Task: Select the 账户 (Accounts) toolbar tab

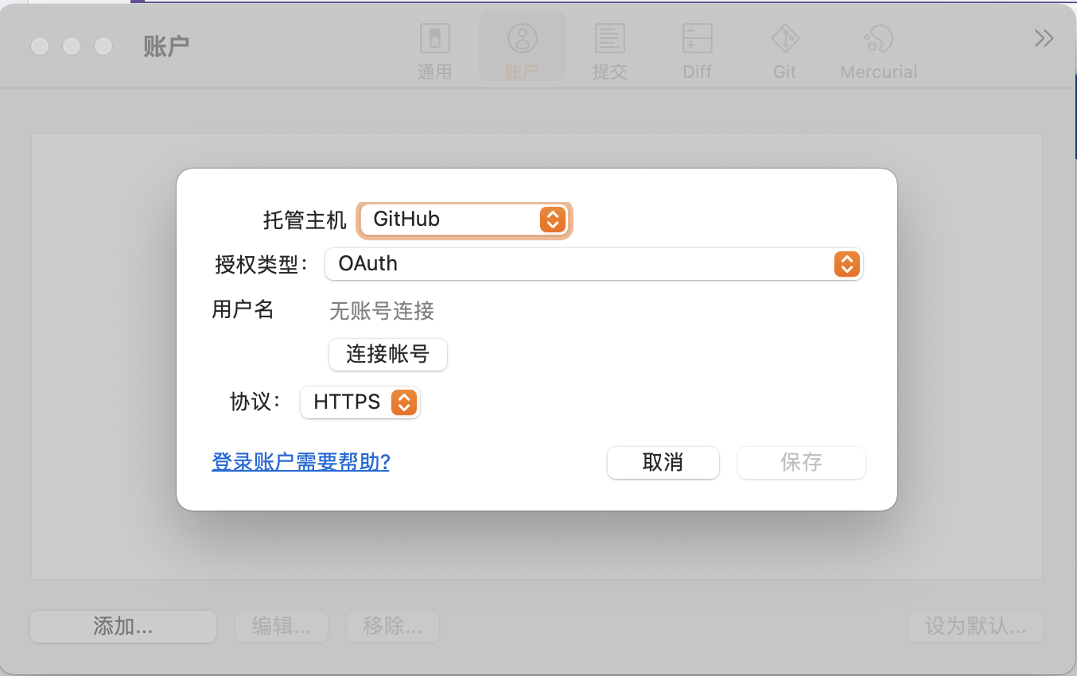Action: click(x=522, y=48)
